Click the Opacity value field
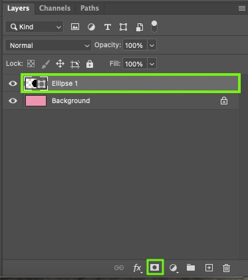Image resolution: width=248 pixels, height=280 pixels. (x=134, y=45)
